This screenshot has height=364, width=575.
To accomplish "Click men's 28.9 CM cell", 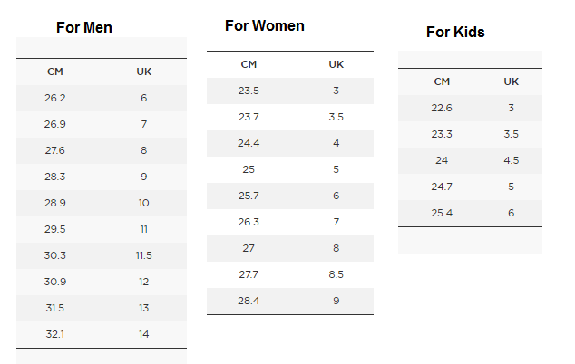I will (x=54, y=203).
